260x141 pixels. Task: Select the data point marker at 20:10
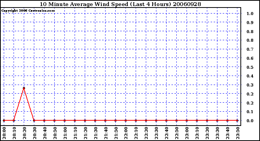[14, 120]
